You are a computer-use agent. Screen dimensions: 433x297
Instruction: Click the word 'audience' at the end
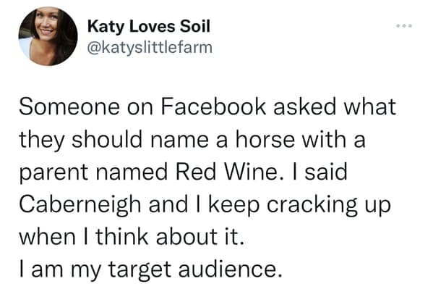231,269
